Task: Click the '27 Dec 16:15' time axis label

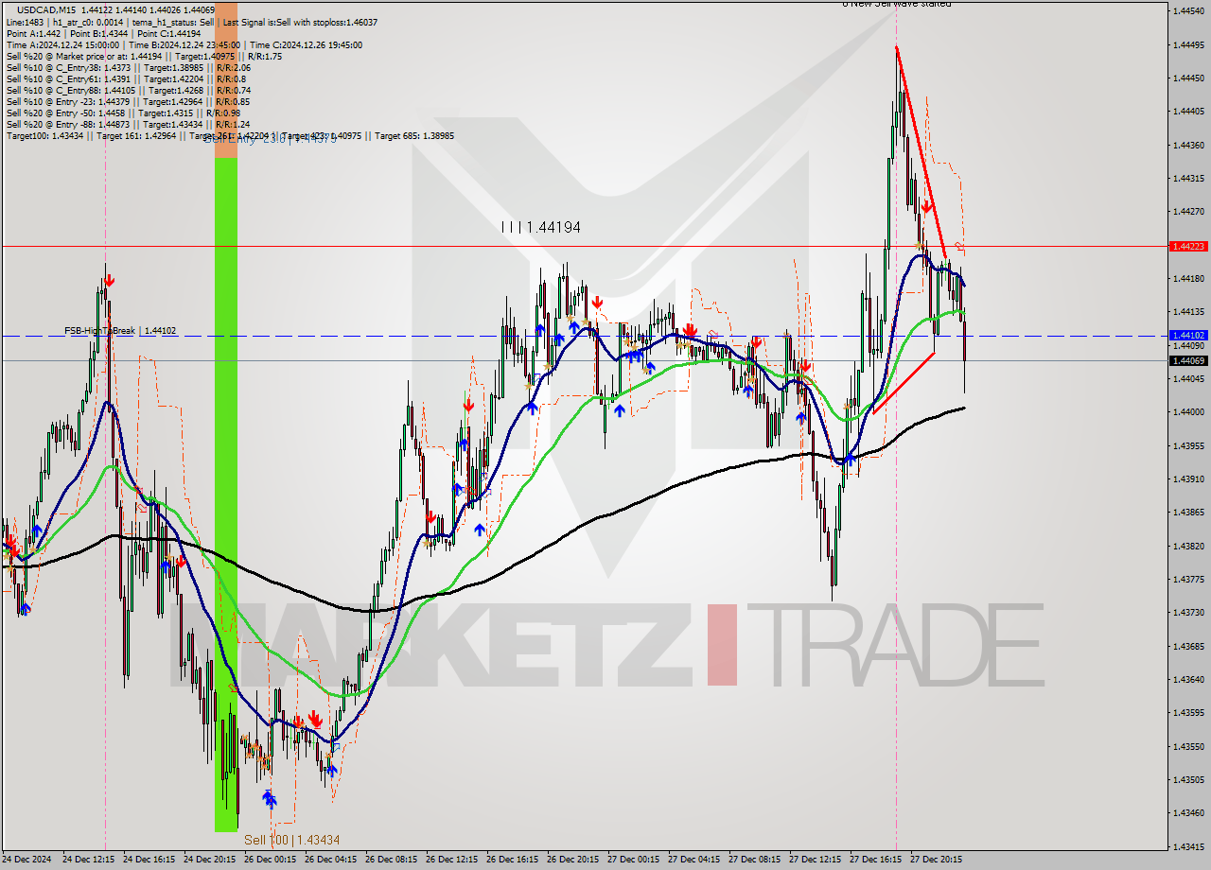Action: [875, 860]
